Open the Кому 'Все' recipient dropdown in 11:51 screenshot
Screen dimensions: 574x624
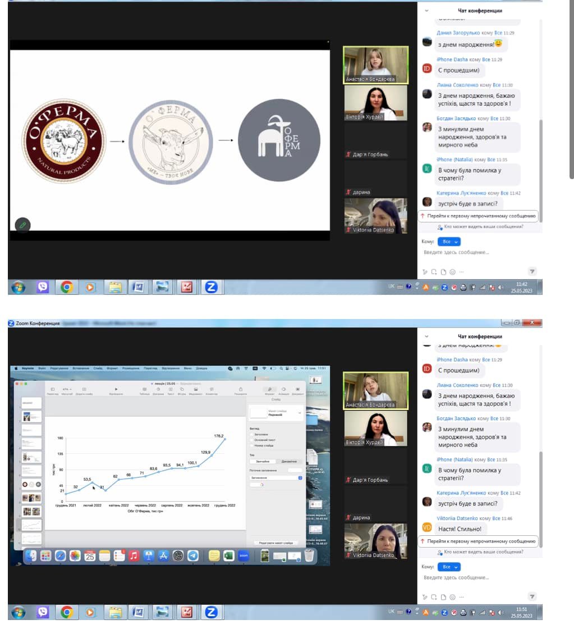(449, 567)
